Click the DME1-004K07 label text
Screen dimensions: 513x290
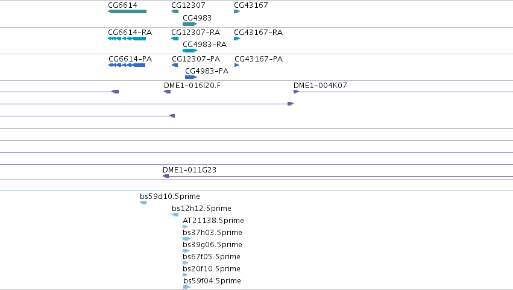pyautogui.click(x=320, y=86)
